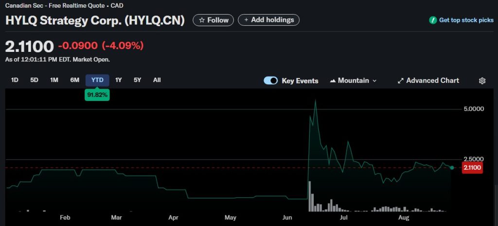Viewport: 498px width, 226px height.
Task: Open Get top stock picks link
Action: coord(466,20)
